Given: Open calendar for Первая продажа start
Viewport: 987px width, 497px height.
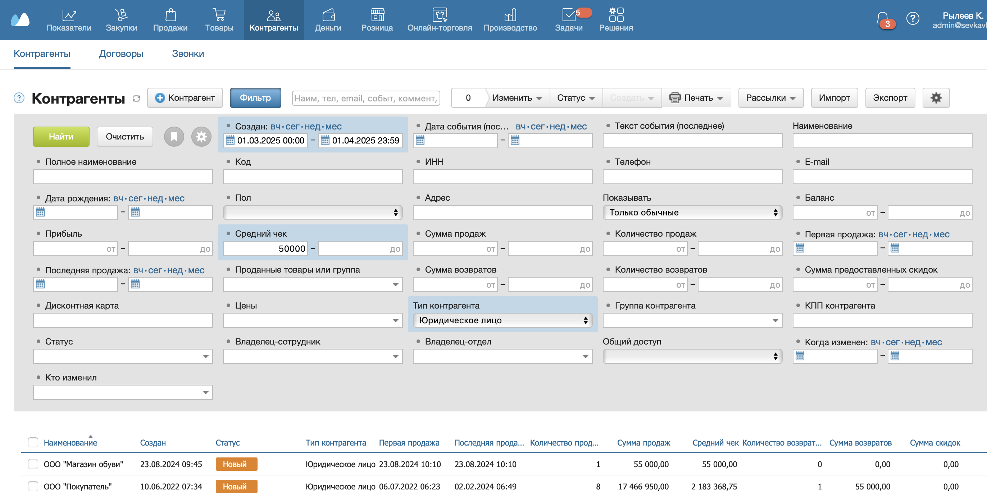Looking at the screenshot, I should 800,248.
